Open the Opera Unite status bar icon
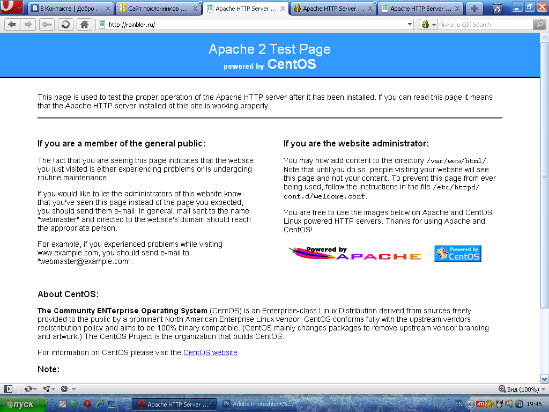 pos(47,389)
